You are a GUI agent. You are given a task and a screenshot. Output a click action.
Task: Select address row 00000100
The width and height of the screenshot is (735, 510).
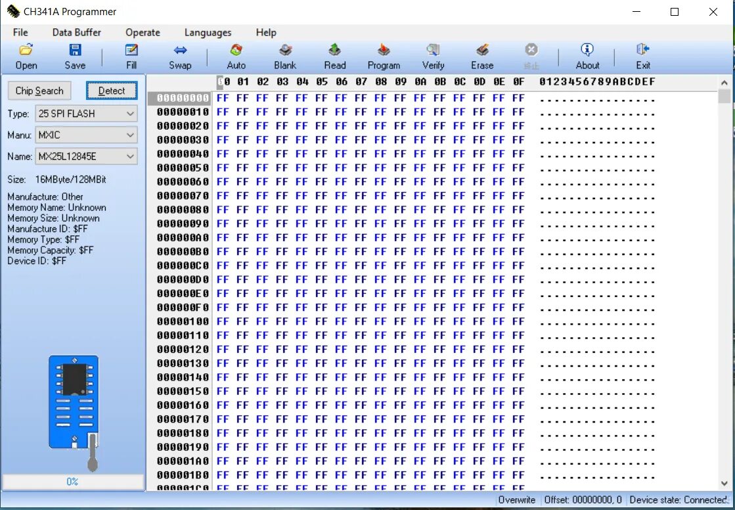tap(183, 321)
